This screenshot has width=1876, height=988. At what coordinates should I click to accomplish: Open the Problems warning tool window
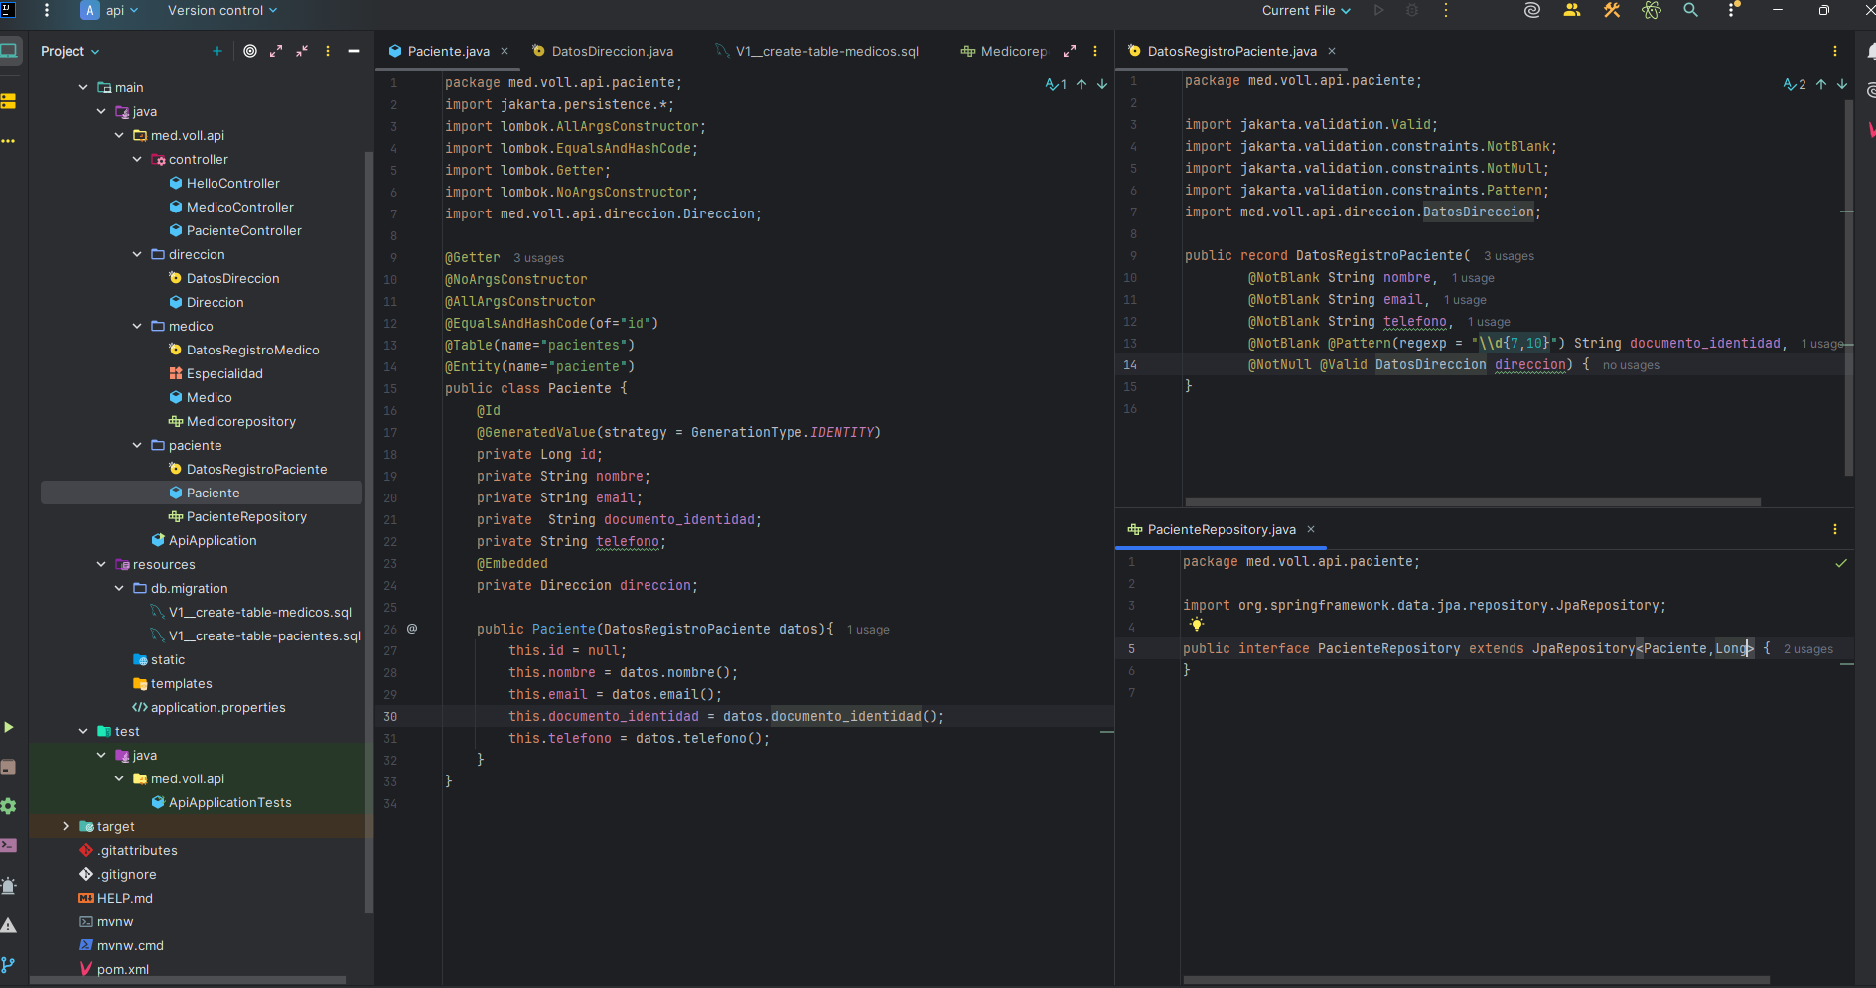click(x=8, y=925)
